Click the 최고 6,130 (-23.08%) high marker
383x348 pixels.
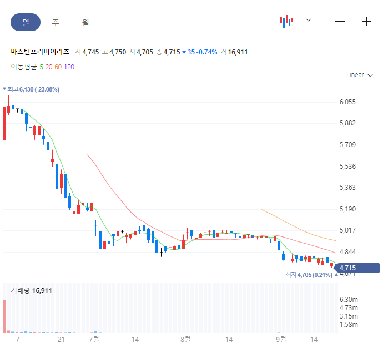tap(31, 89)
